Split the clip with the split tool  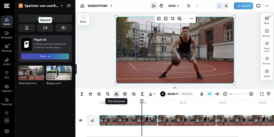click(x=82, y=94)
